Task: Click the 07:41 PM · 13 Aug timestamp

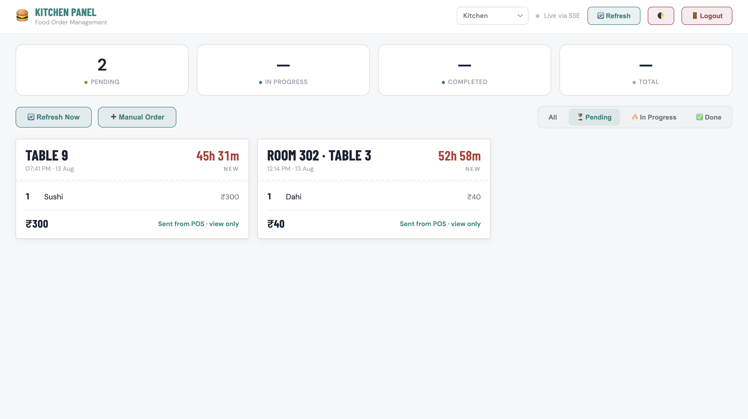Action: click(x=50, y=169)
